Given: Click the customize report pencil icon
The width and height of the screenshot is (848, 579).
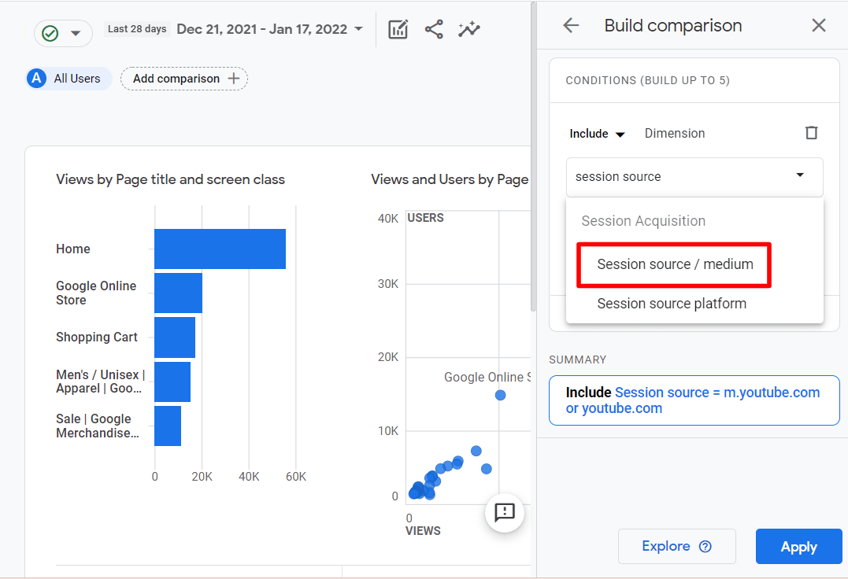Looking at the screenshot, I should coord(398,30).
